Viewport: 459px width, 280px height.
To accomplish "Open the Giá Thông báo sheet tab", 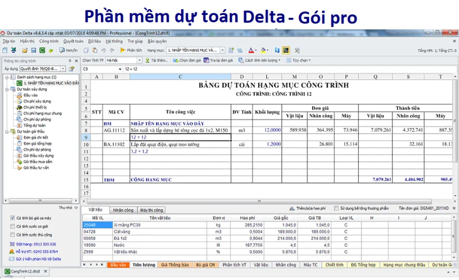I will point(175,265).
